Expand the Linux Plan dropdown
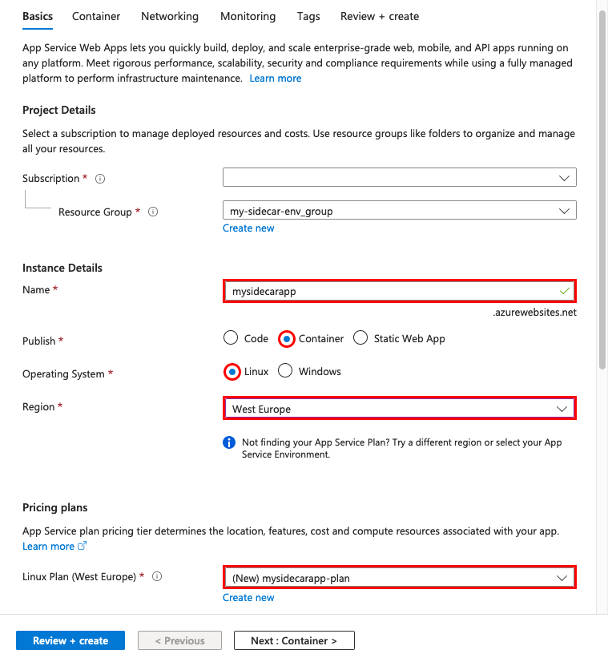The height and width of the screenshot is (666, 608). [x=400, y=577]
